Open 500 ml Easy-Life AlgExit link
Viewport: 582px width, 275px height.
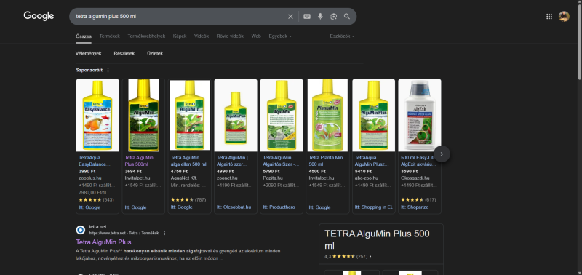(418, 161)
